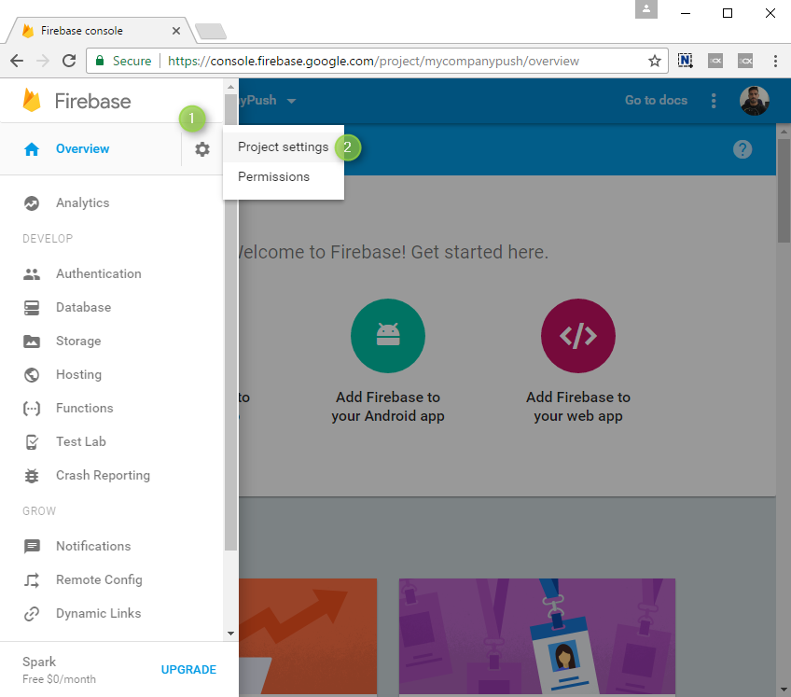Select Permissions from the menu
This screenshot has height=697, width=791.
(283, 176)
